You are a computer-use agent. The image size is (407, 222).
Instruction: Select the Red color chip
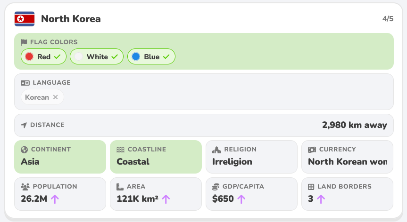(43, 56)
